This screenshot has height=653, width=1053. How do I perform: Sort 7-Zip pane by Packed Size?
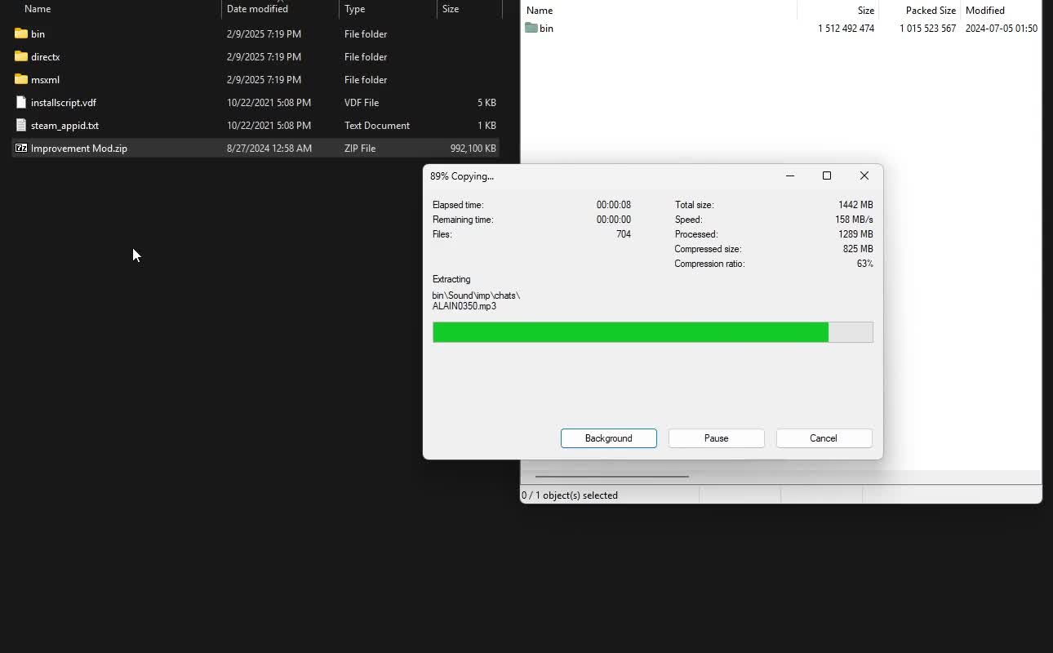[930, 10]
